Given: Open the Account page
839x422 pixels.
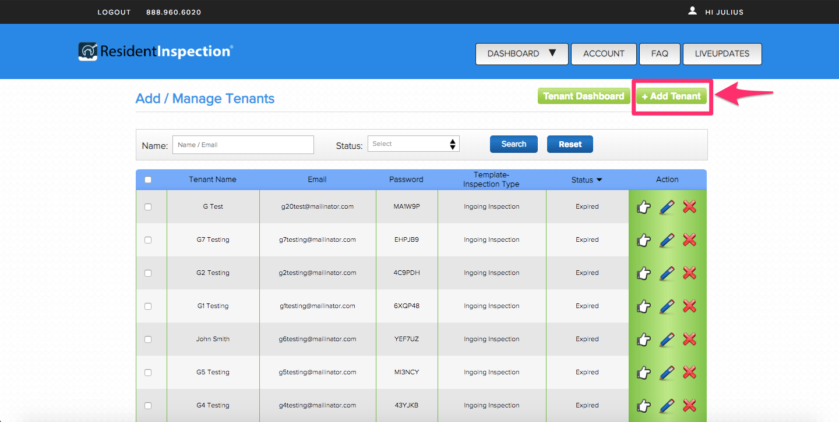Looking at the screenshot, I should (604, 53).
